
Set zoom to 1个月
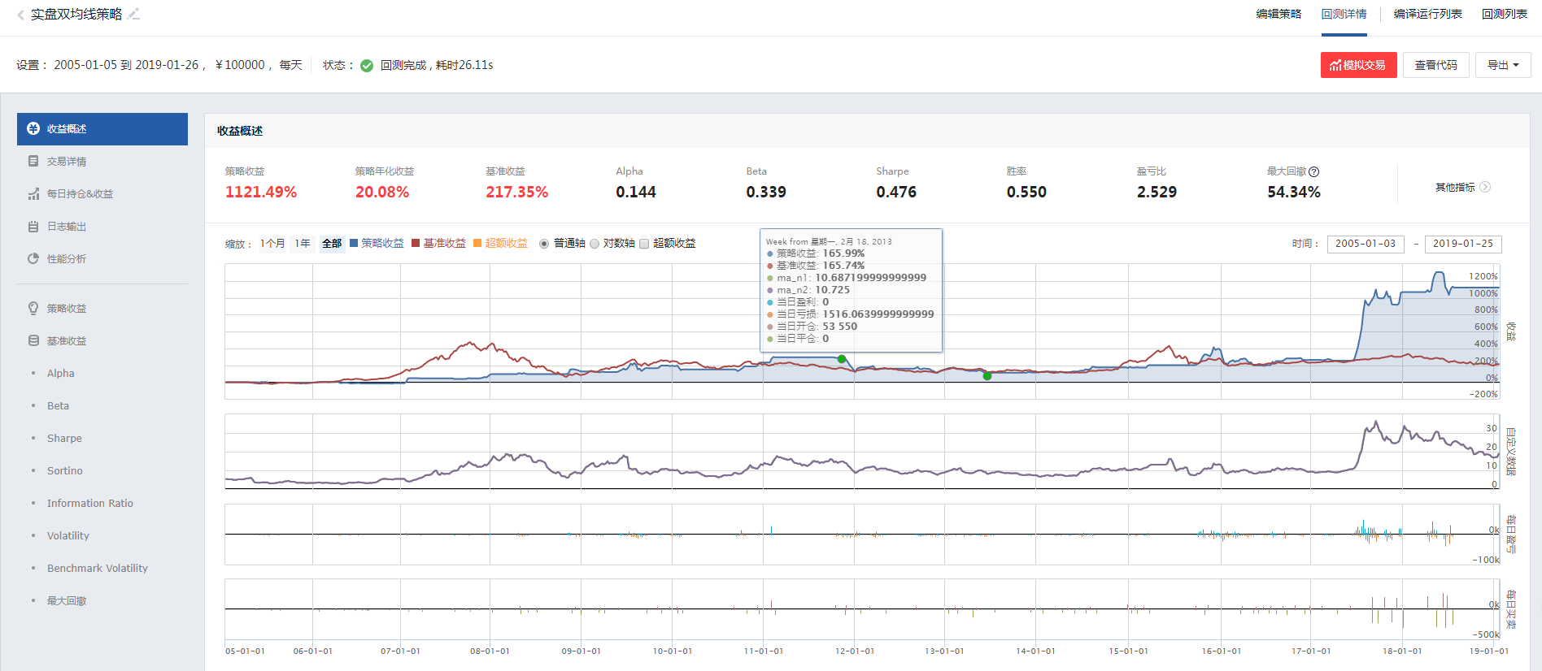[272, 243]
